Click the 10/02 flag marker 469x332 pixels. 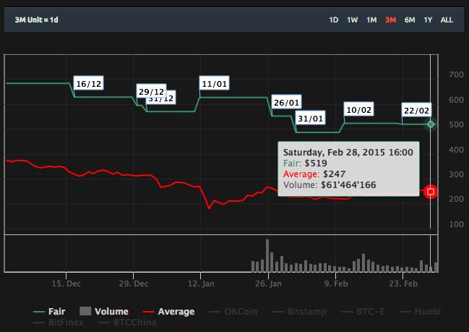click(x=359, y=109)
